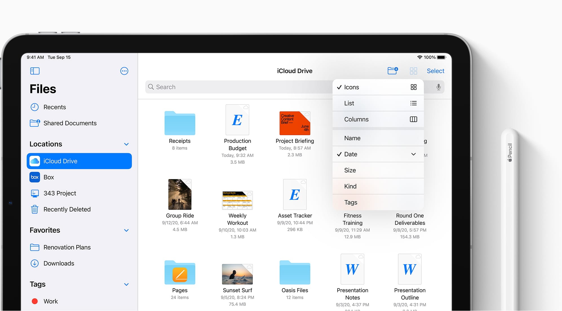Click the Work tag label
This screenshot has height=311, width=562.
51,301
